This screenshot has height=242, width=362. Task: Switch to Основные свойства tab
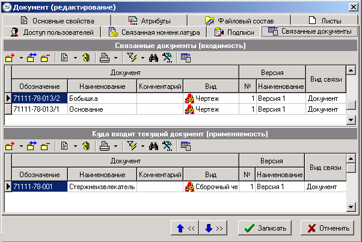click(x=54, y=20)
